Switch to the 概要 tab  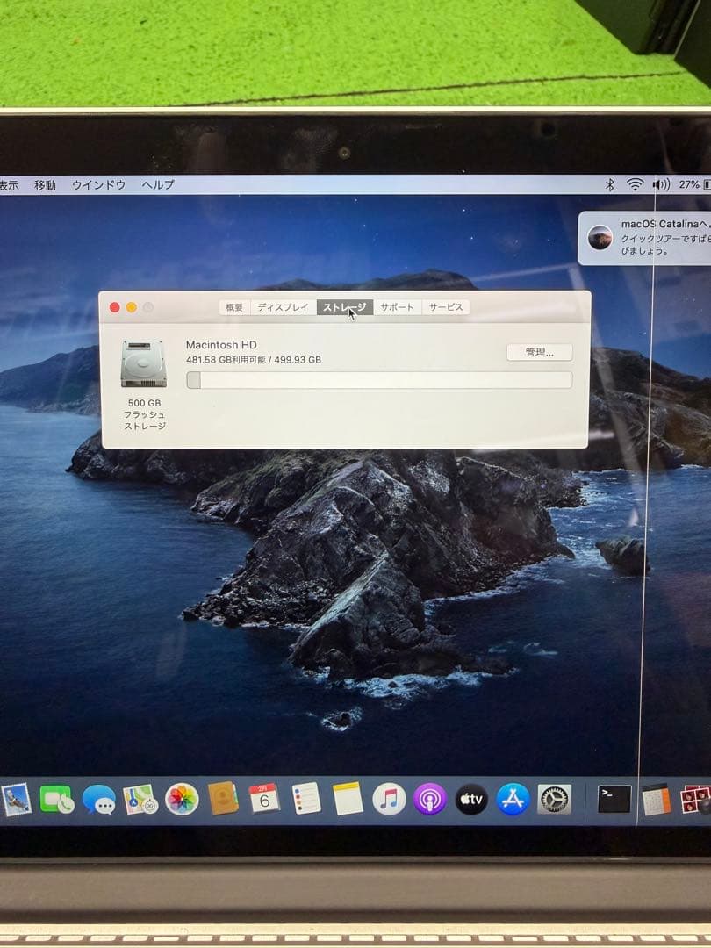(x=234, y=307)
